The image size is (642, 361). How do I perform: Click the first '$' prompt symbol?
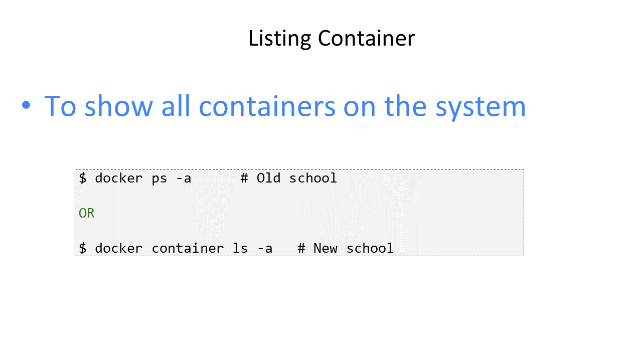(83, 178)
